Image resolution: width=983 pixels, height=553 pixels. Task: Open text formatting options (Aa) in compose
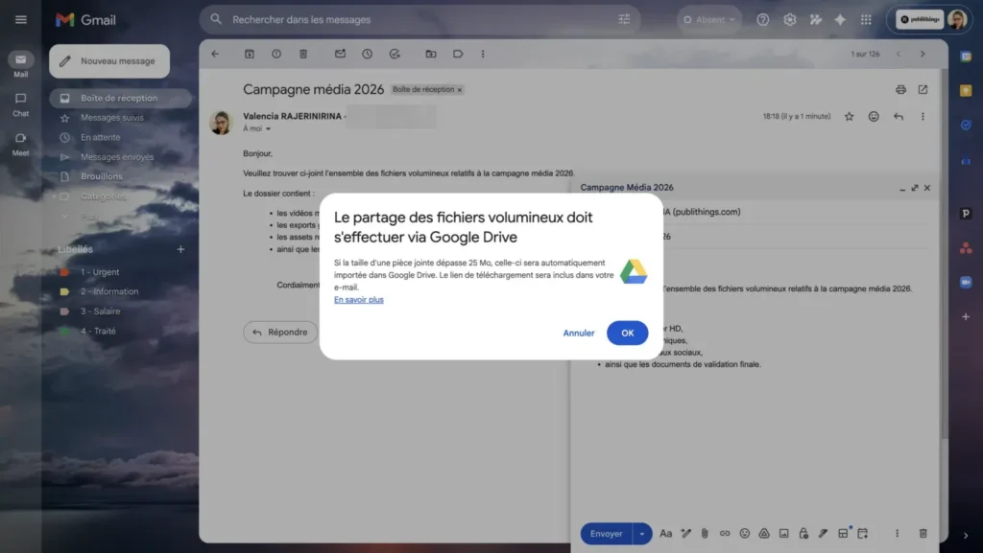(665, 534)
